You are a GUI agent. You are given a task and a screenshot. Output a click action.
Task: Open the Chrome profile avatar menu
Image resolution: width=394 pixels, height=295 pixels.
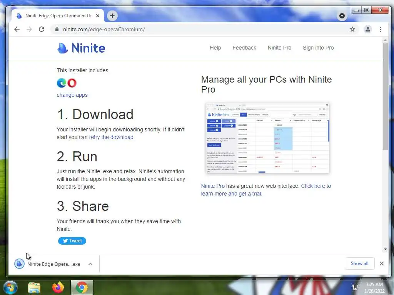click(367, 29)
